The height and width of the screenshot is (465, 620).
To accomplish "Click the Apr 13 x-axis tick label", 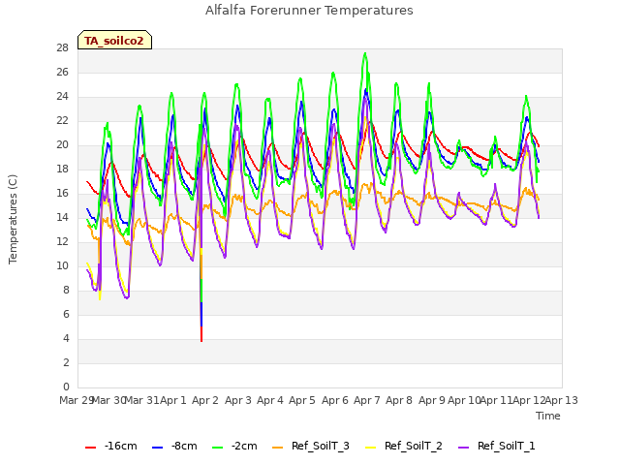I will tap(562, 400).
